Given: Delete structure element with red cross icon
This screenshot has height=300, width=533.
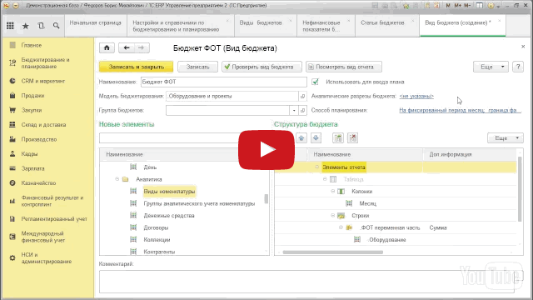Looking at the screenshot, I should [x=353, y=137].
